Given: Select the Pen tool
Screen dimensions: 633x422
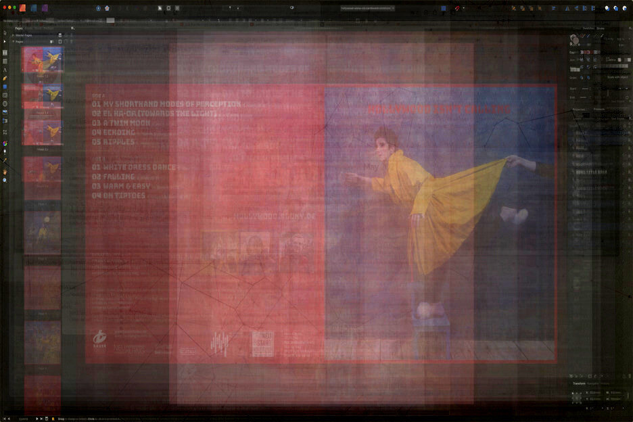Looking at the screenshot, I should [5, 78].
